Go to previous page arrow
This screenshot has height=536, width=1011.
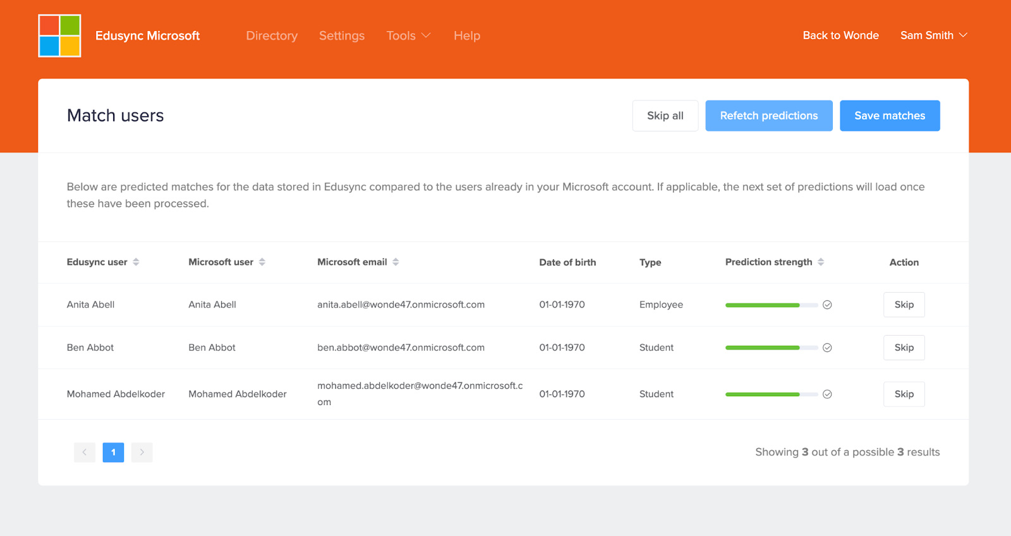85,452
